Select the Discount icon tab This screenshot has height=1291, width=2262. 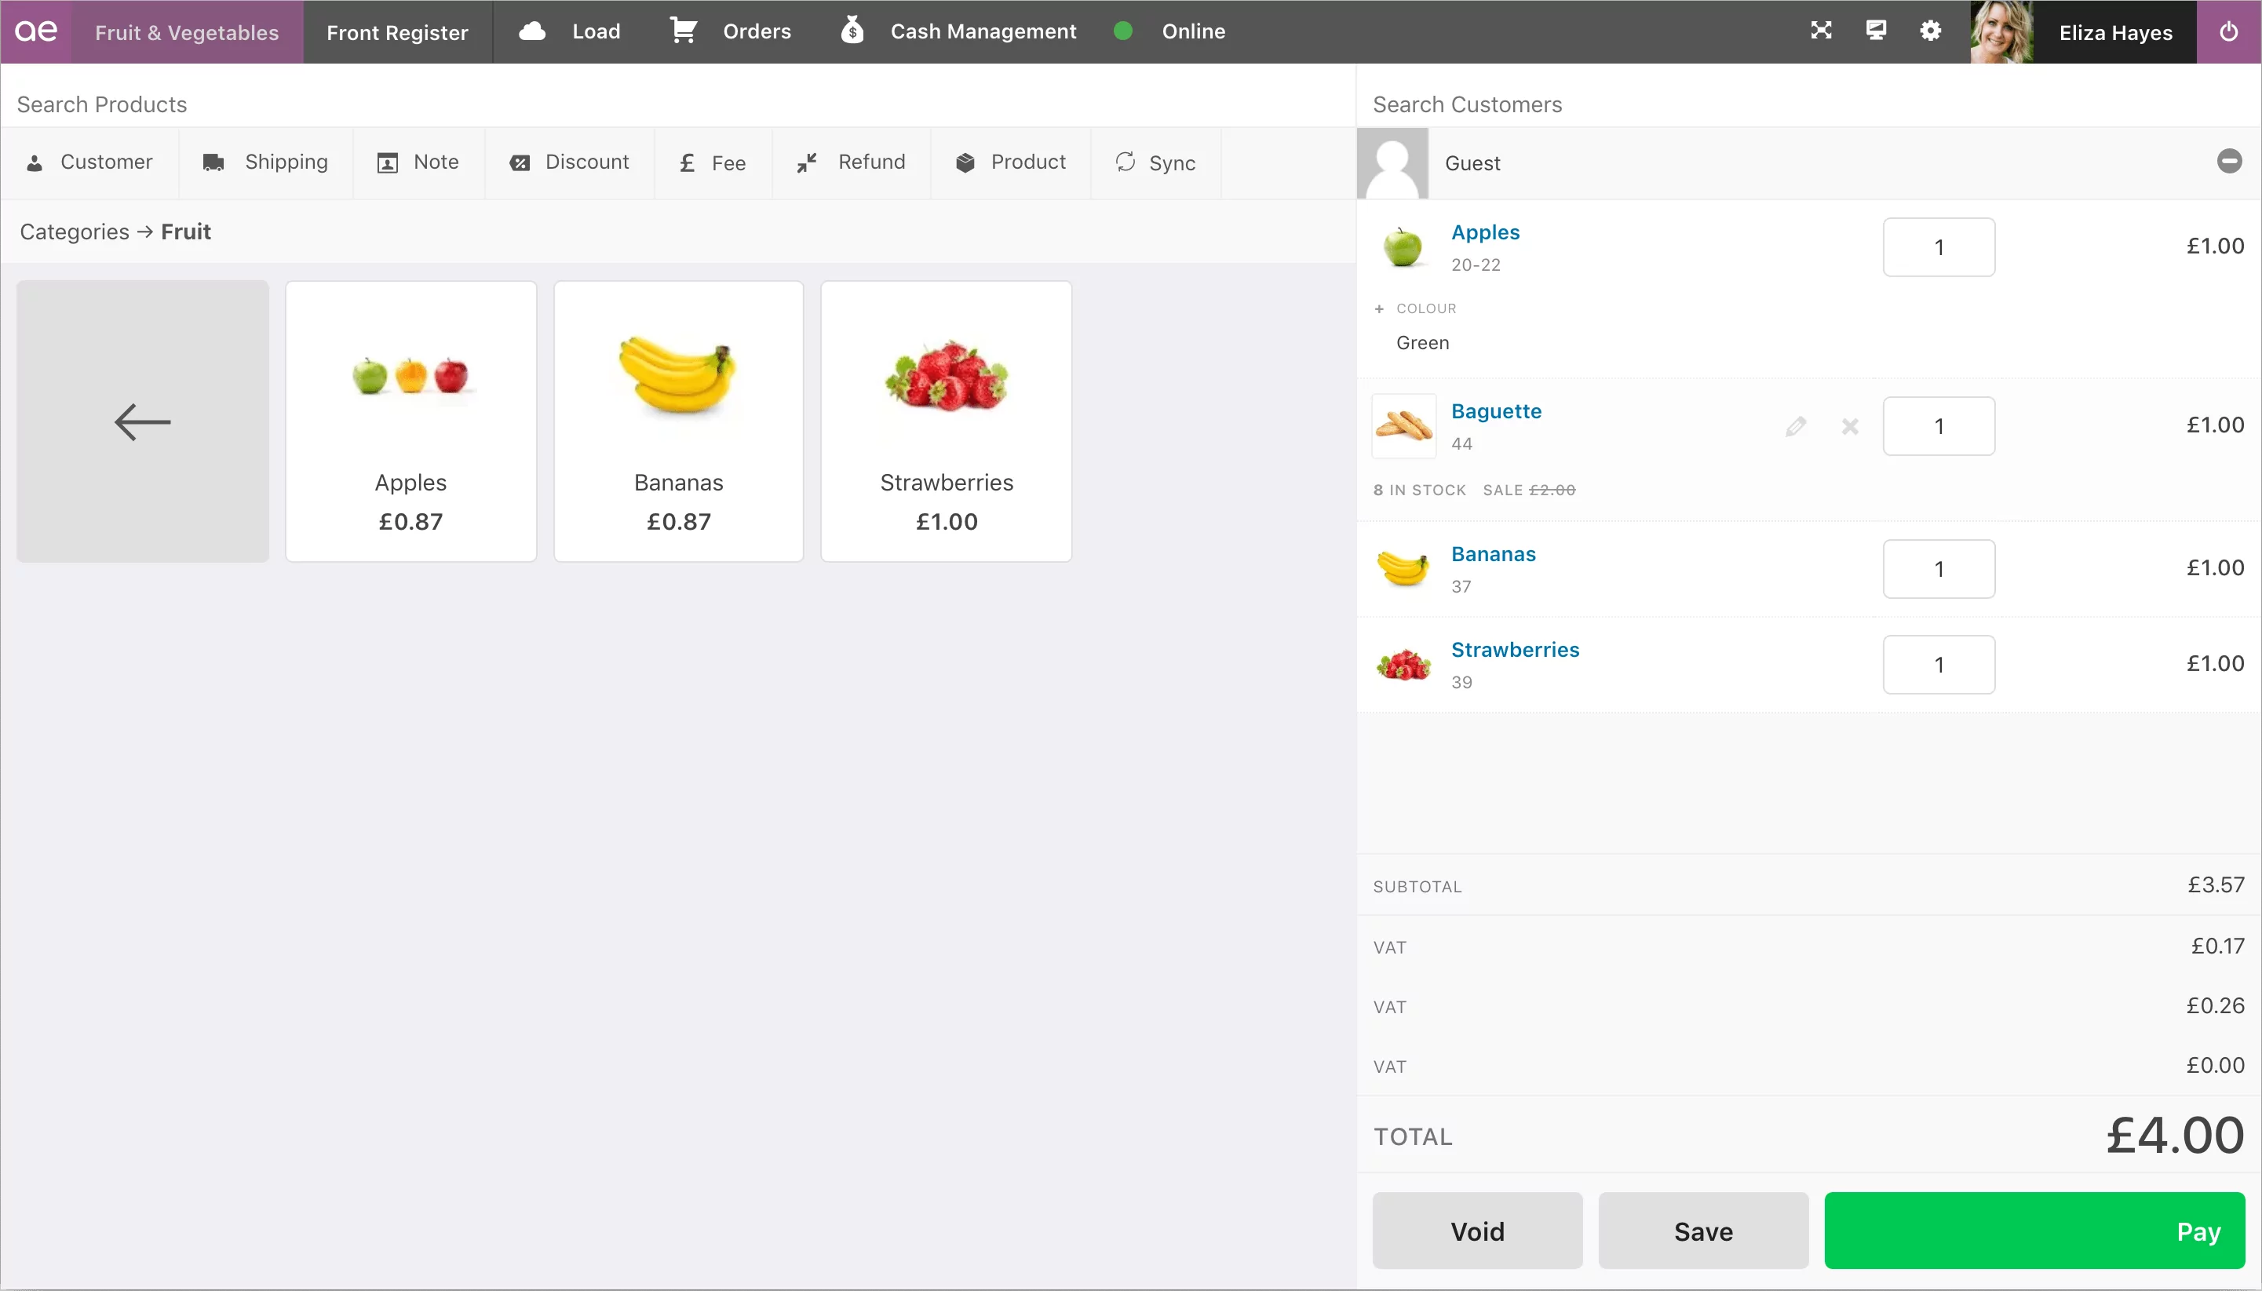[568, 163]
